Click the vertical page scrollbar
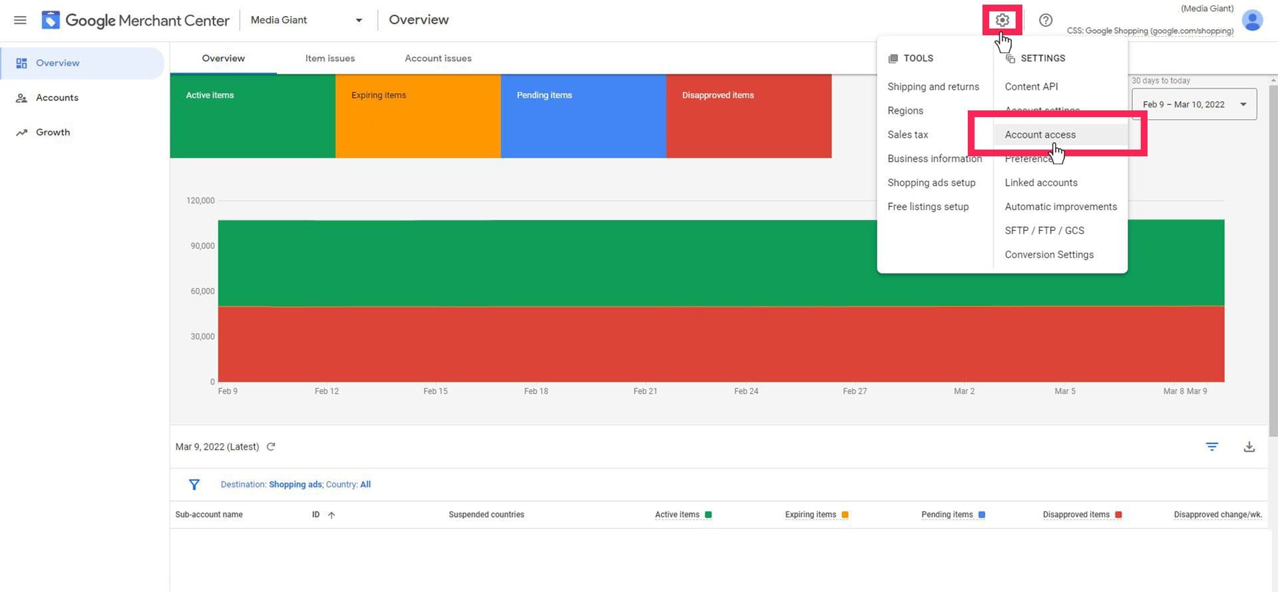1278x592 pixels. click(1273, 259)
